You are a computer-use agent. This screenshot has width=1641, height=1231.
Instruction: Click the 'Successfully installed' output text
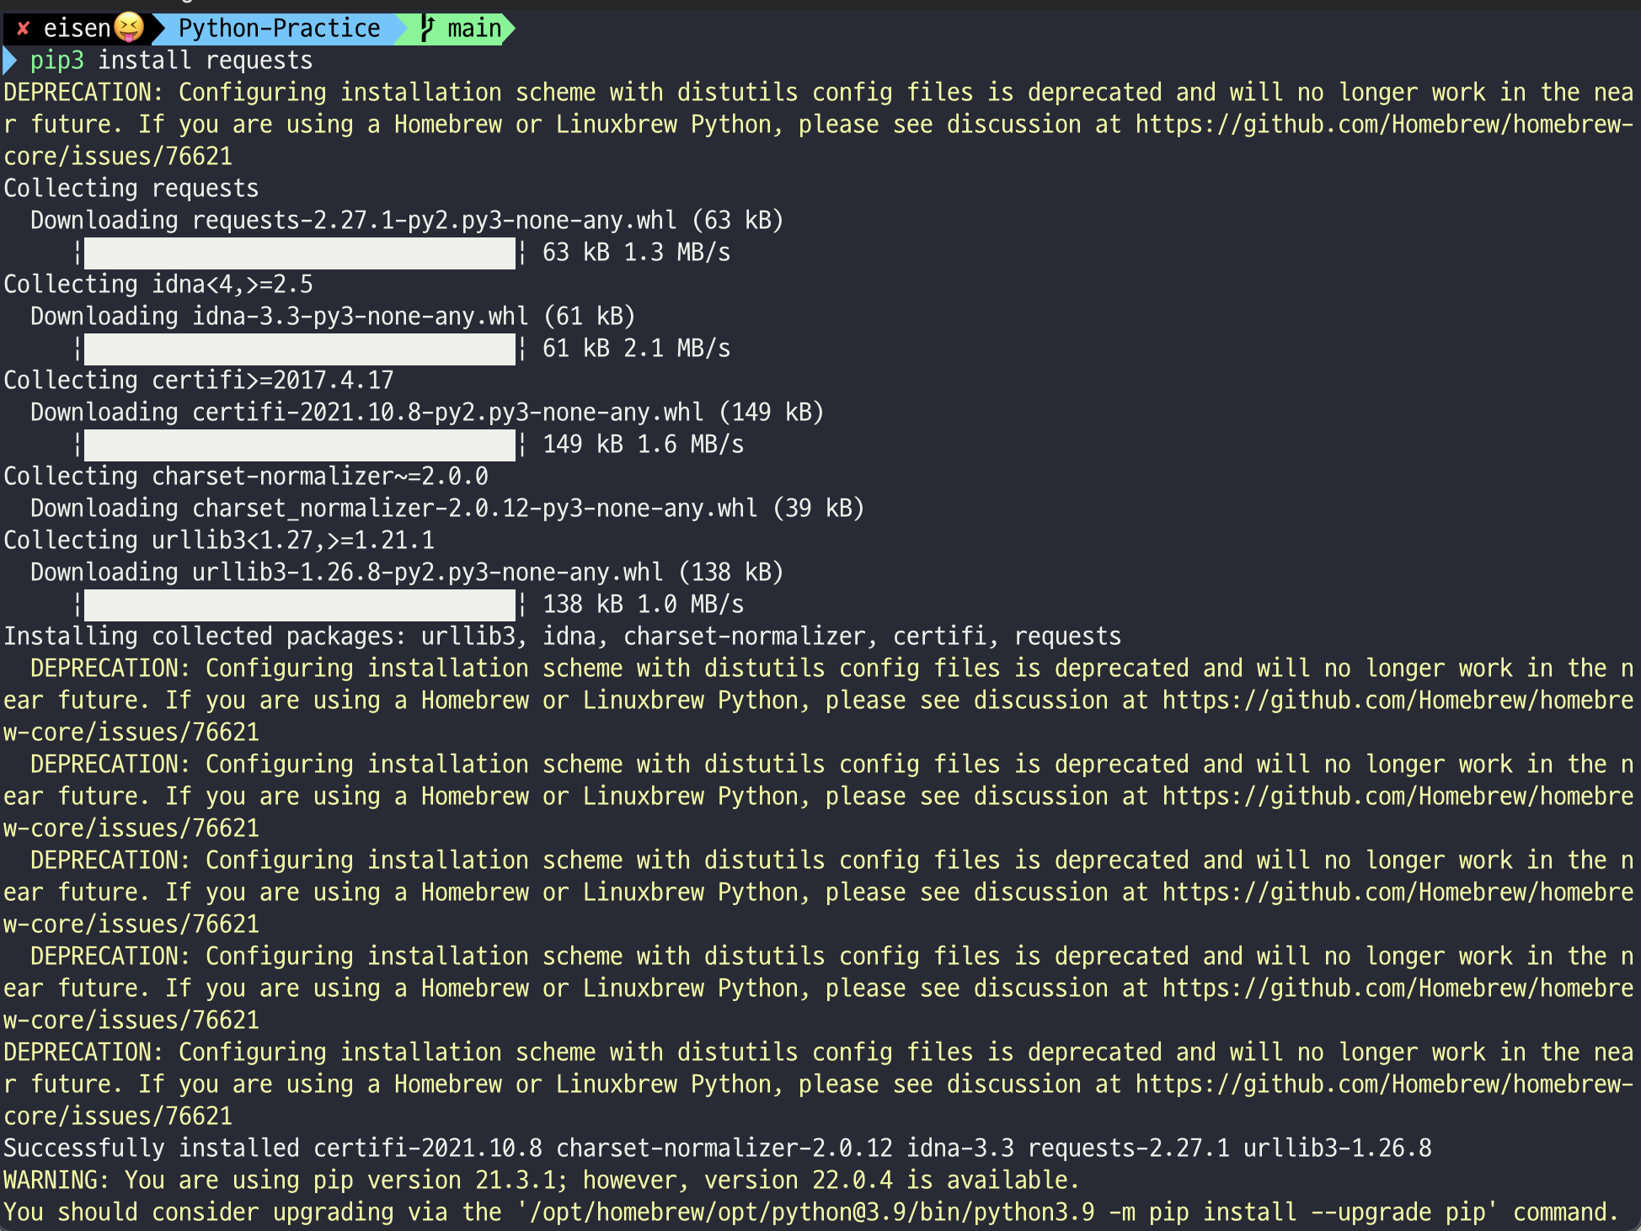(x=152, y=1148)
